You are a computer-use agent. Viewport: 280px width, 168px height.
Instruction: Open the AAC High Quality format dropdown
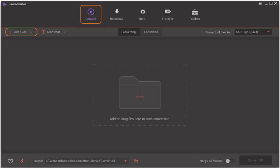coord(253,32)
